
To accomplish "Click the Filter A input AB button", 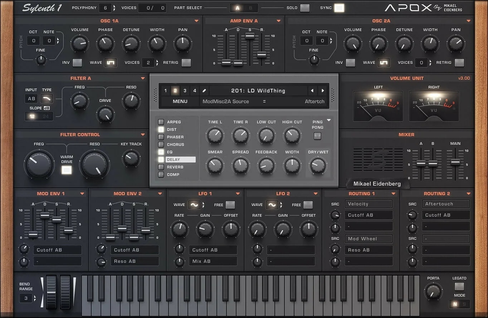I will tap(31, 99).
